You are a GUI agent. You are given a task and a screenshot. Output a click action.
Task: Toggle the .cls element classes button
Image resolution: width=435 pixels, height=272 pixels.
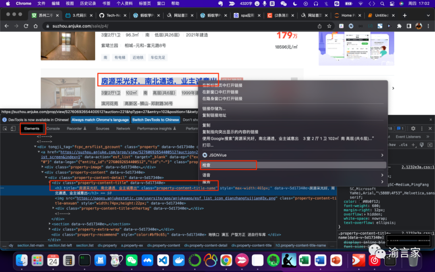(x=403, y=145)
